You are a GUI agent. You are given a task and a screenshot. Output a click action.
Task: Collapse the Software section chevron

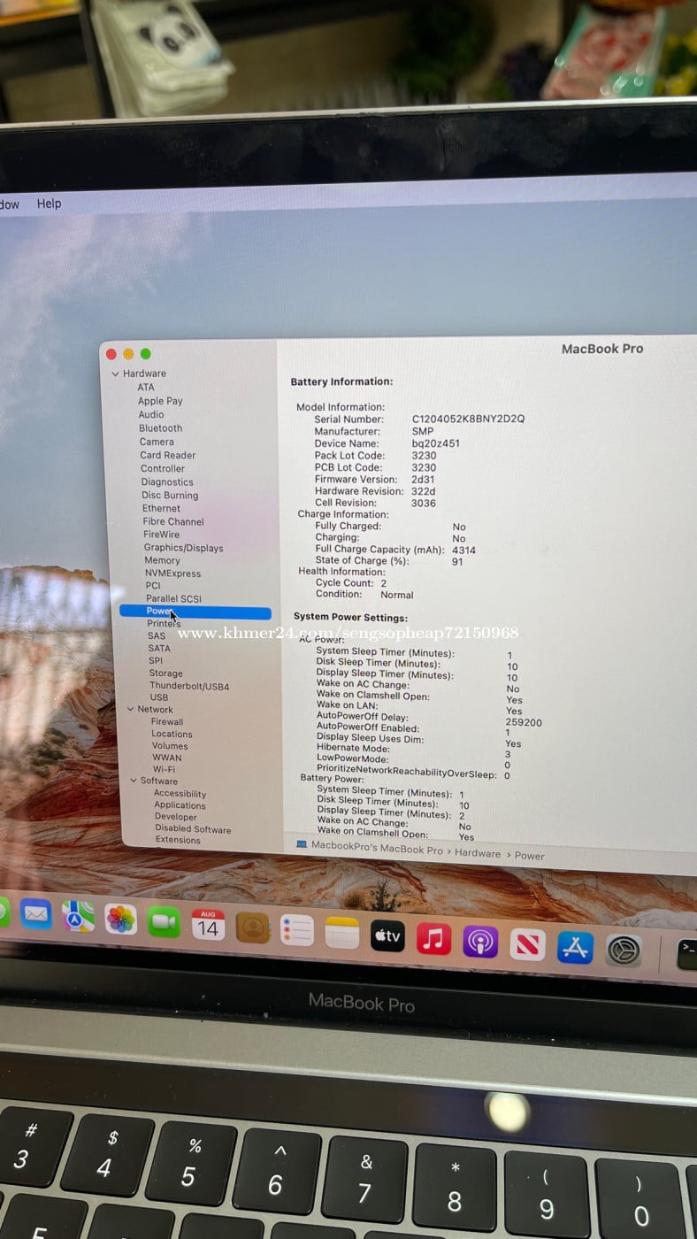pos(134,781)
